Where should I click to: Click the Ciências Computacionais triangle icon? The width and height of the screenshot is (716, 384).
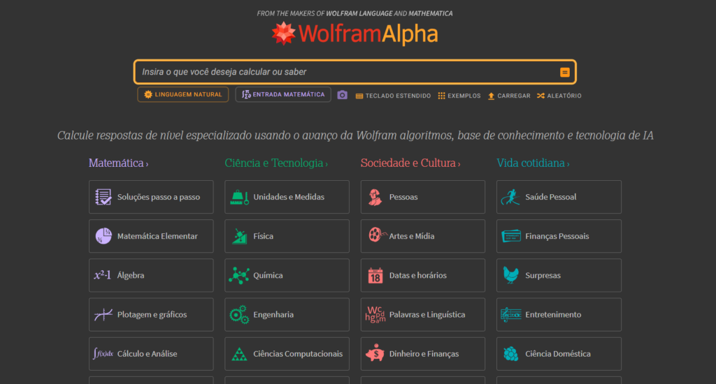239,355
